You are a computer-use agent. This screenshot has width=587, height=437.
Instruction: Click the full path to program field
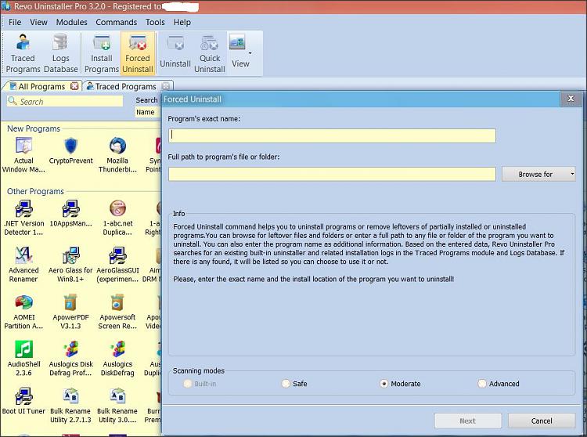point(332,174)
